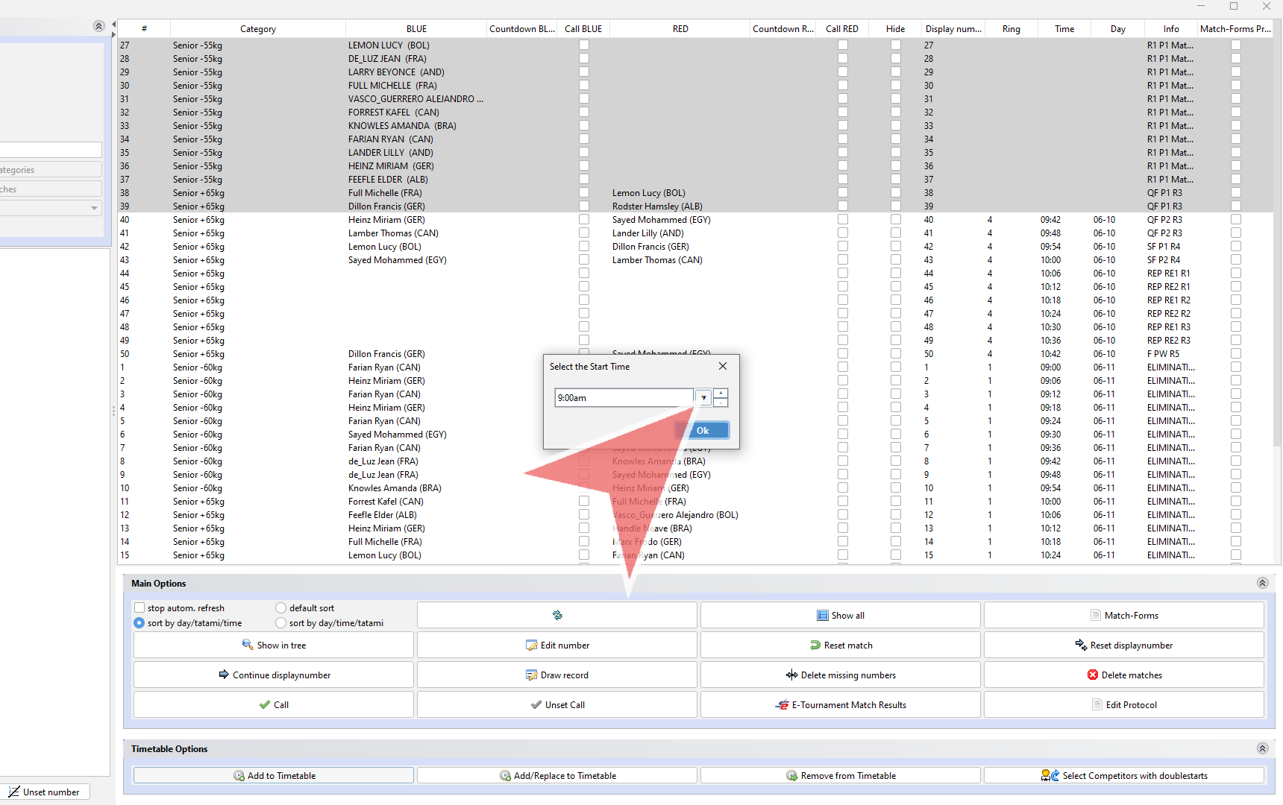The height and width of the screenshot is (805, 1283).
Task: Click Reset match button
Action: (840, 645)
